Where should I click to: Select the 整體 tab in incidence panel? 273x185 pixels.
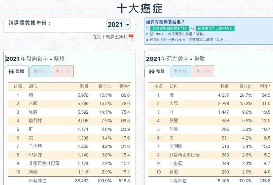[16, 71]
